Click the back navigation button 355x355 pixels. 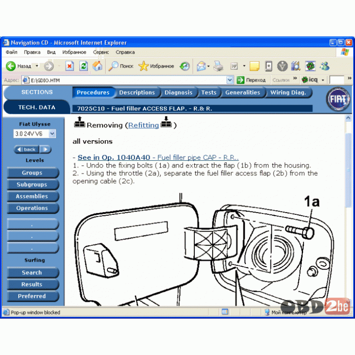pyautogui.click(x=26, y=149)
